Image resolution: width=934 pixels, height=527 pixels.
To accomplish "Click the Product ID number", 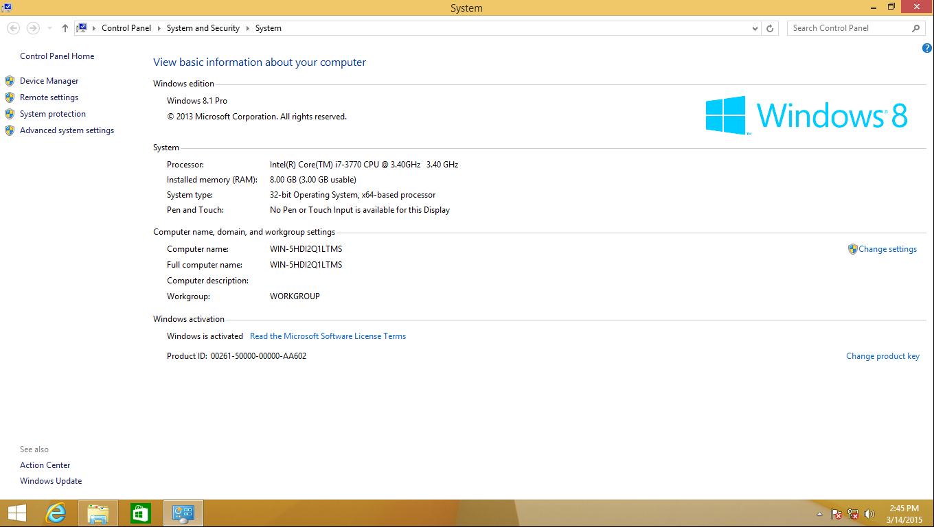I will point(258,356).
